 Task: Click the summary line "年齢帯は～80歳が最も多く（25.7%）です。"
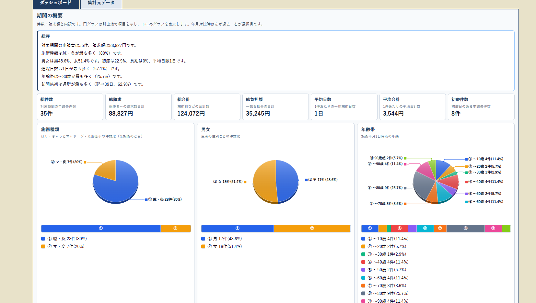coord(82,76)
